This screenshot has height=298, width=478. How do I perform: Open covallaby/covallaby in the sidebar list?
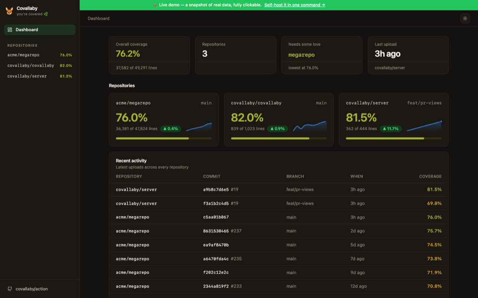point(40,66)
